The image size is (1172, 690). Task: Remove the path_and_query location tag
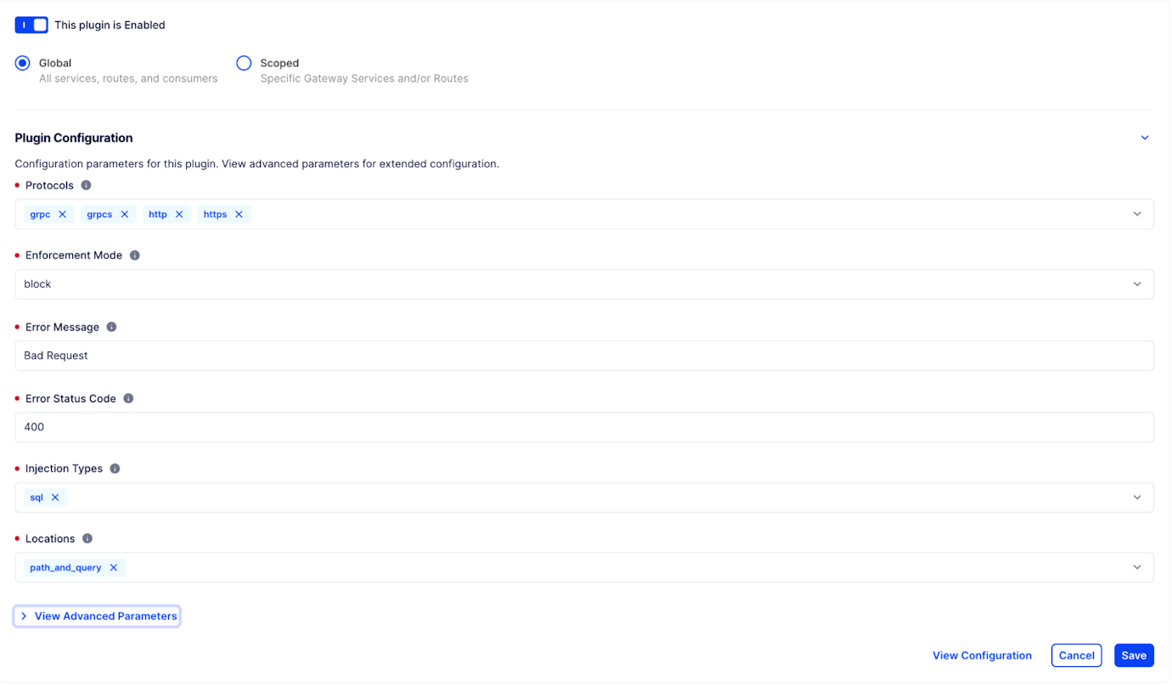(x=114, y=567)
